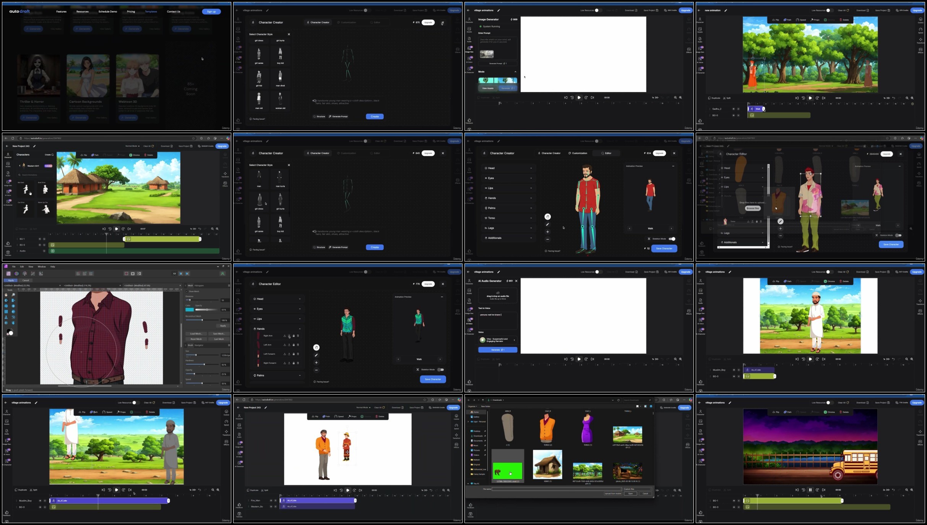The height and width of the screenshot is (525, 927).
Task: Upload a new image for Right Arm
Action: click(x=289, y=336)
